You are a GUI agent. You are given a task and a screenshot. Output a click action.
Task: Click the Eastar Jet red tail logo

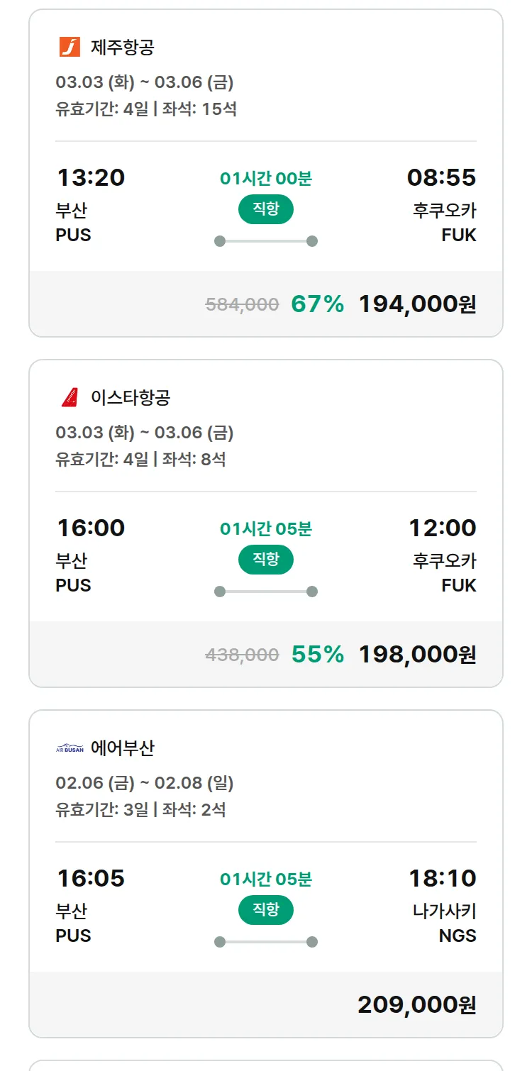[70, 397]
